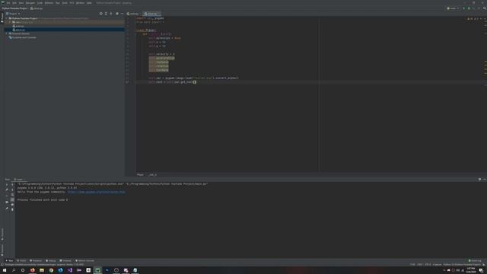Open PyCharm from the taskbar

click(97, 270)
